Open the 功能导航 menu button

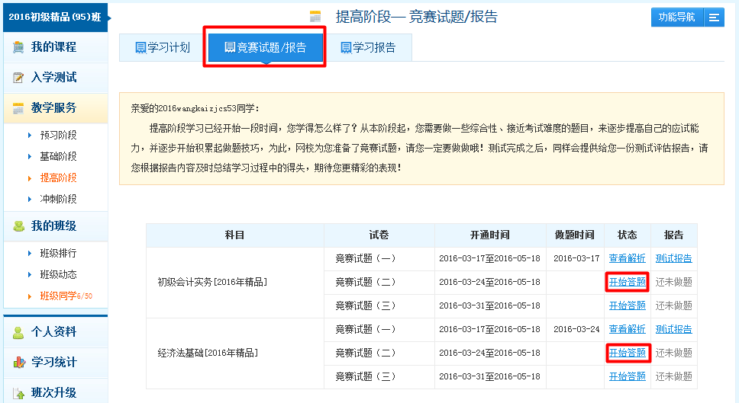tap(677, 18)
